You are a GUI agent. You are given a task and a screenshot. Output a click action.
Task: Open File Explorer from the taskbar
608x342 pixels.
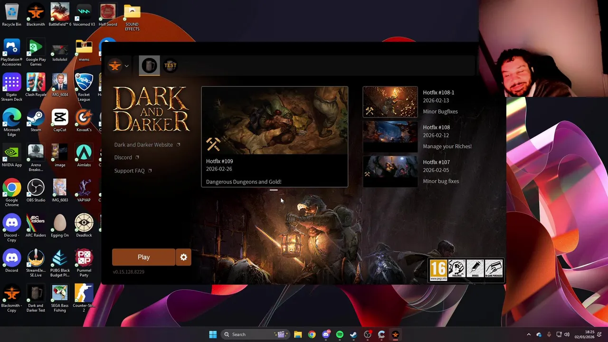click(x=298, y=334)
